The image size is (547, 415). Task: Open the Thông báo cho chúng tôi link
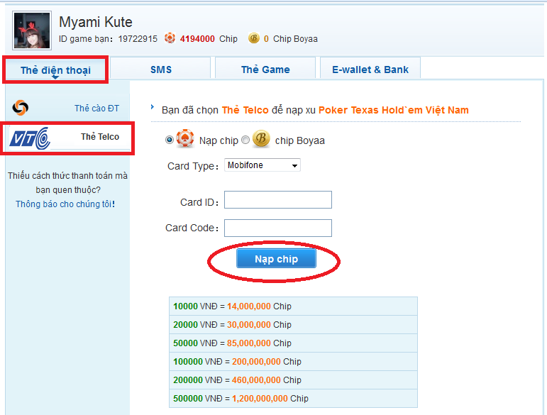pos(65,204)
